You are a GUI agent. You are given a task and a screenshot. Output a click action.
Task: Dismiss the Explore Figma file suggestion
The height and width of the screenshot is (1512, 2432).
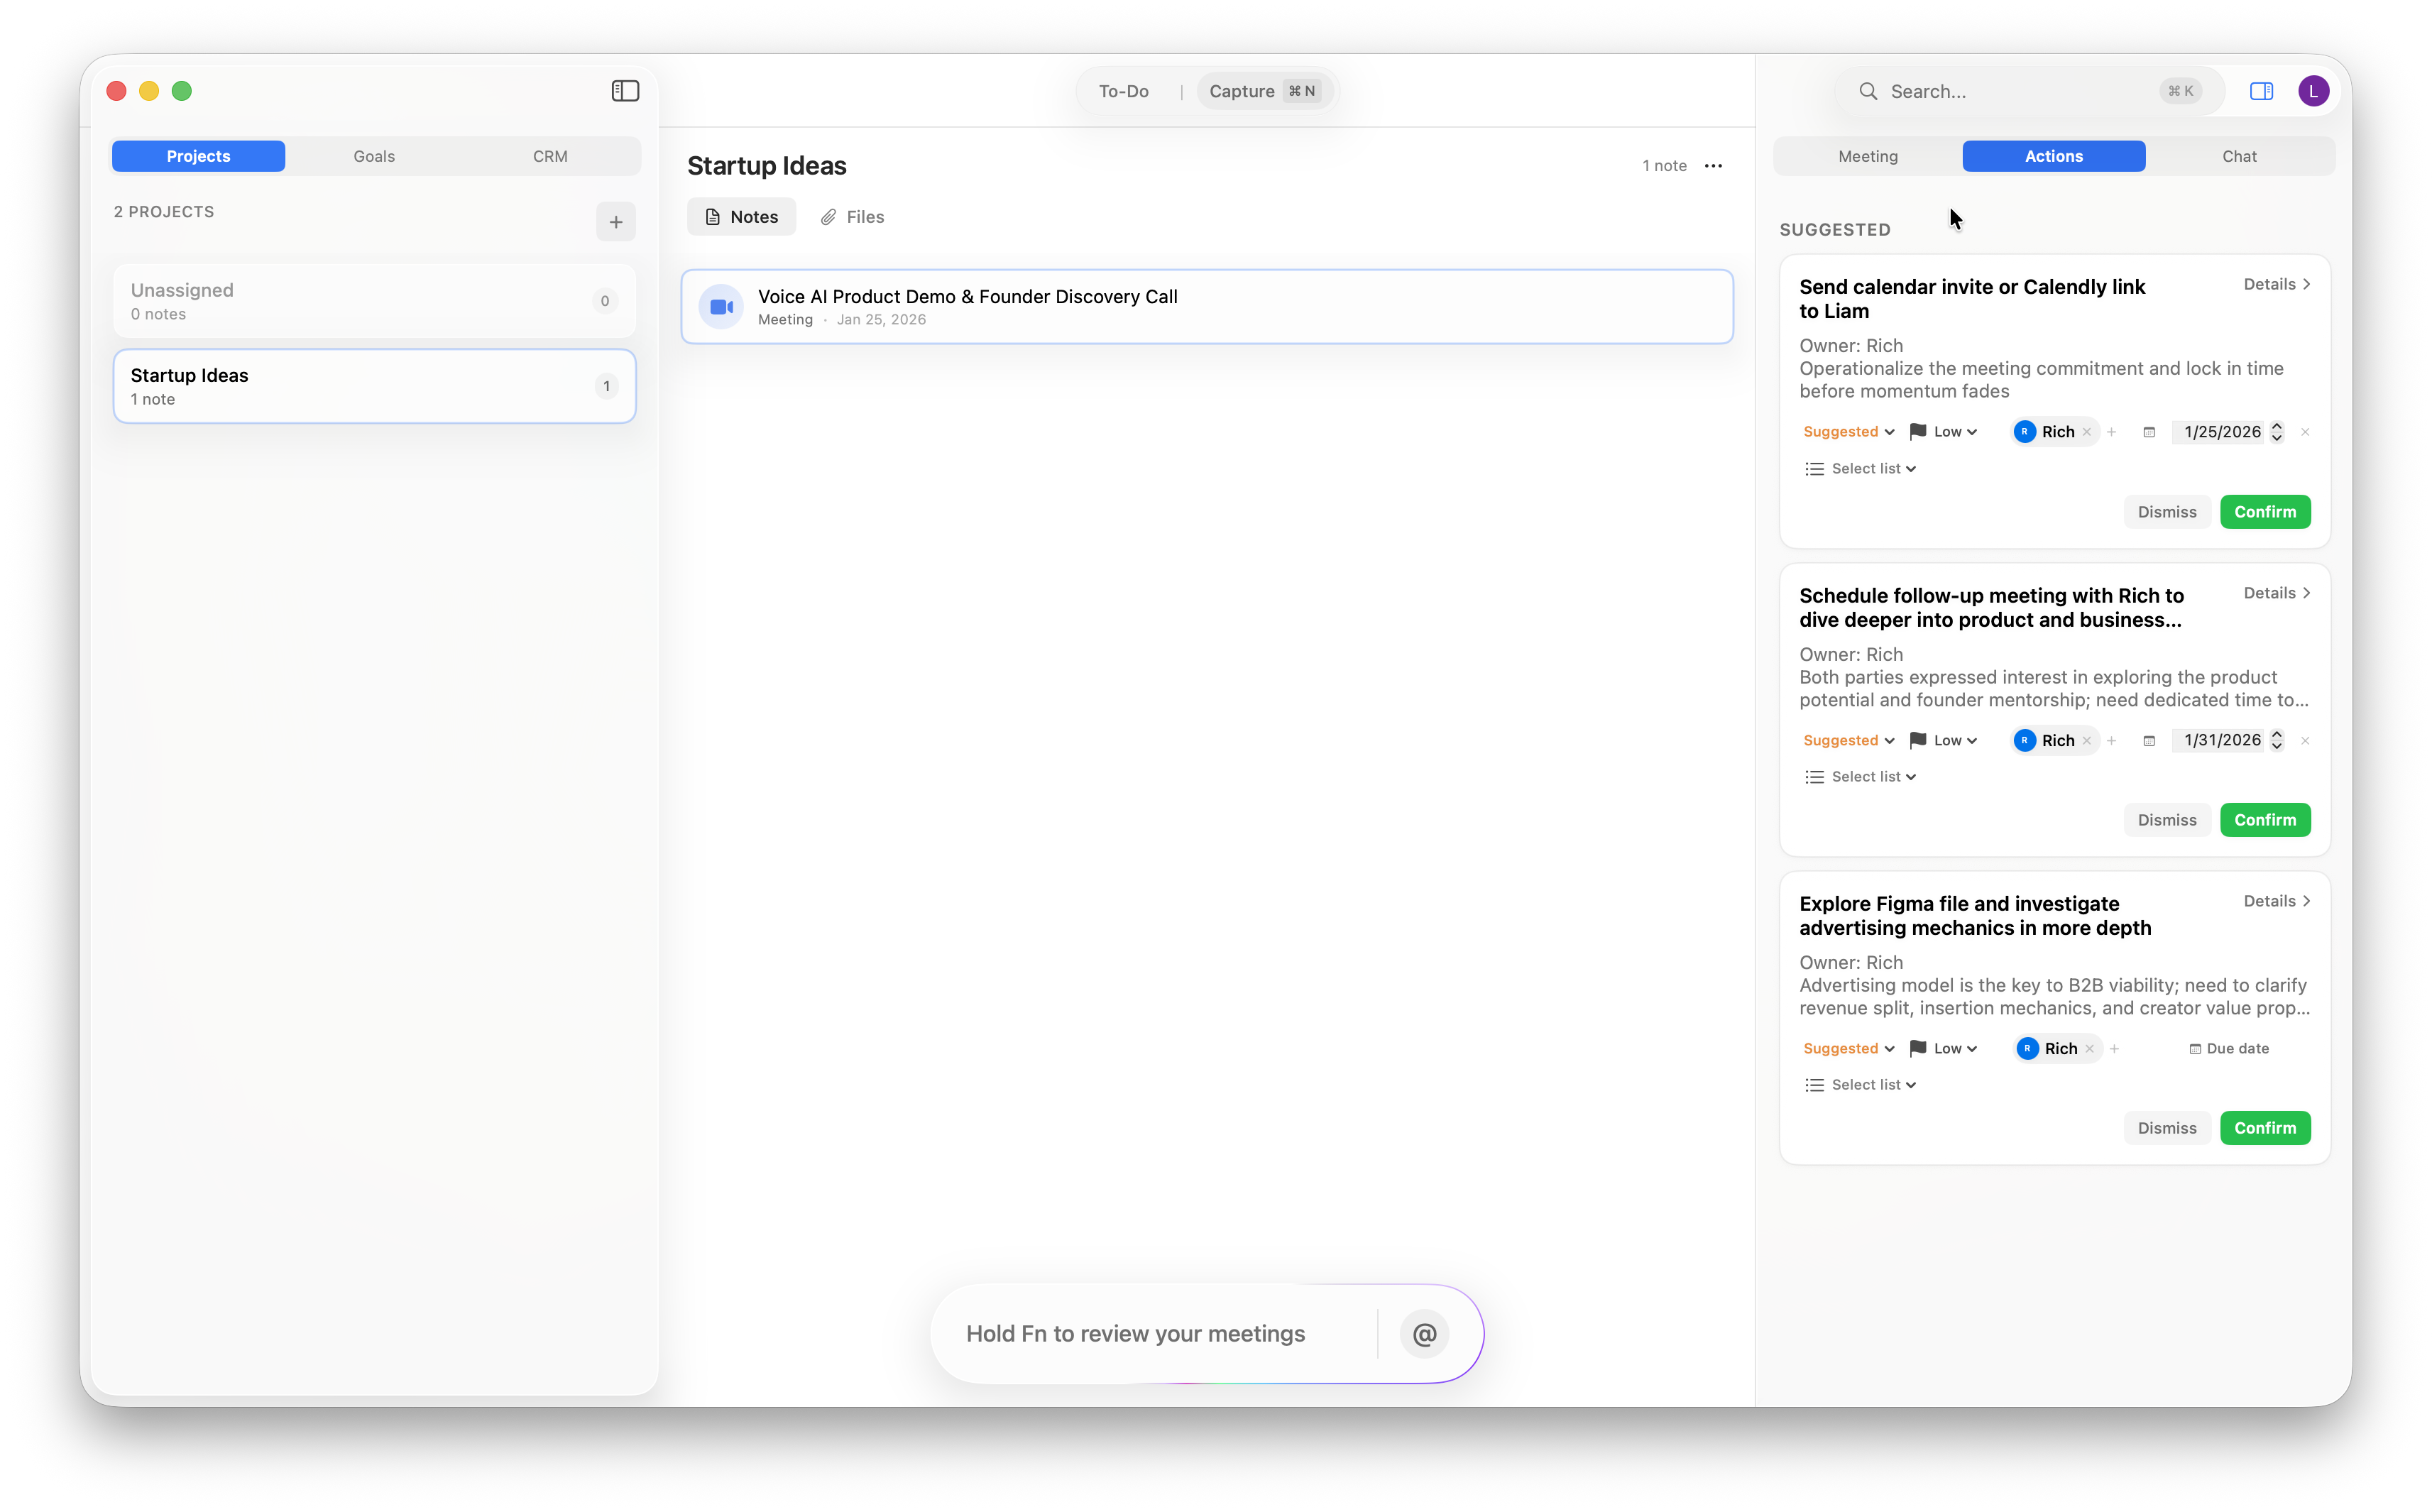tap(2167, 1128)
